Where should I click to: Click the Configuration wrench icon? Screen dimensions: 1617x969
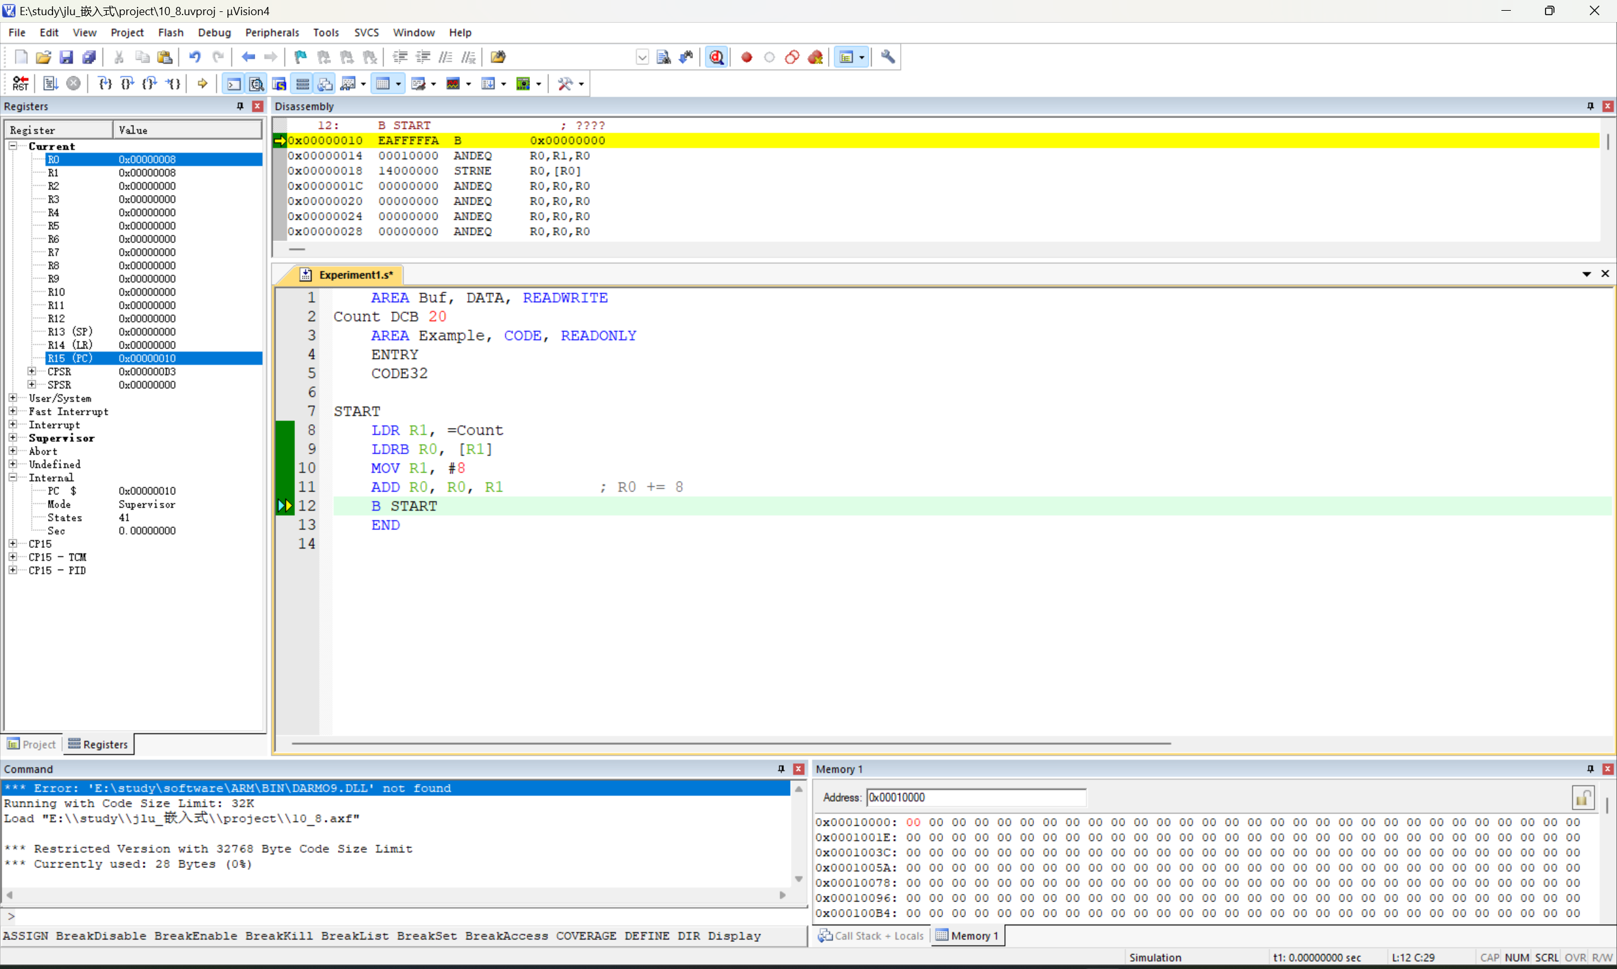pyautogui.click(x=887, y=57)
